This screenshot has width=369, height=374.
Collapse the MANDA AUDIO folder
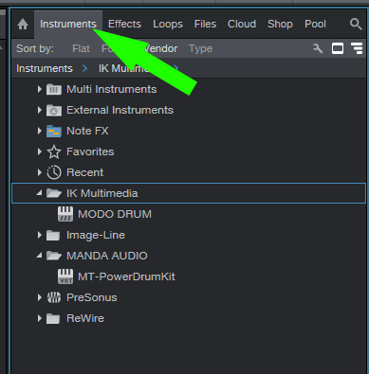pyautogui.click(x=39, y=256)
